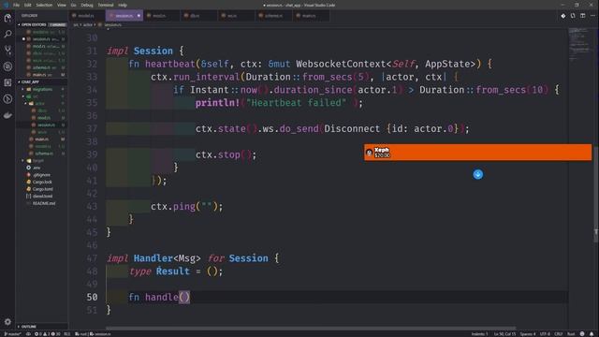Click the Ln 50, Col 15 cursor position indicator
599x337 pixels.
504,334
